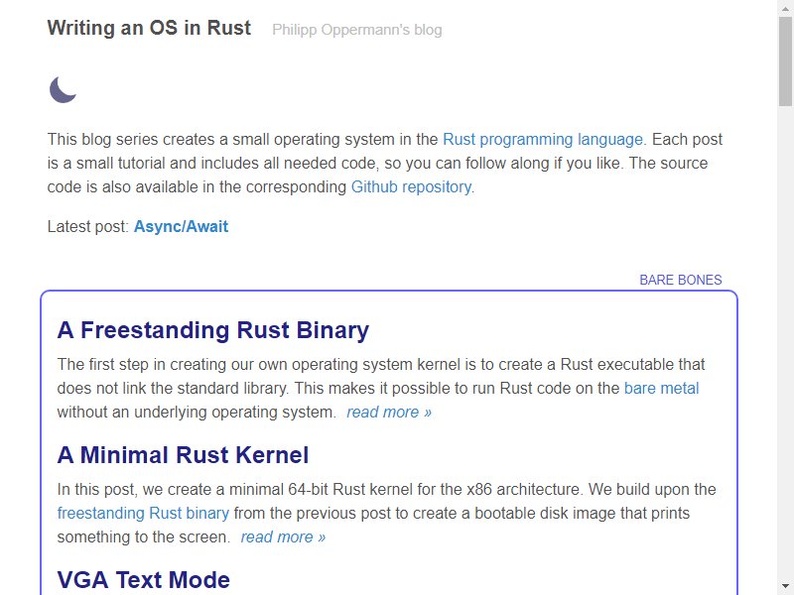The image size is (794, 595).
Task: Click the Writing an OS in Rust title
Action: (x=149, y=28)
